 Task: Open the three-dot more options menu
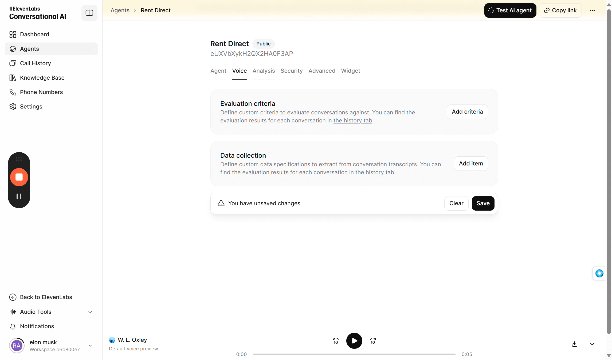pyautogui.click(x=592, y=10)
